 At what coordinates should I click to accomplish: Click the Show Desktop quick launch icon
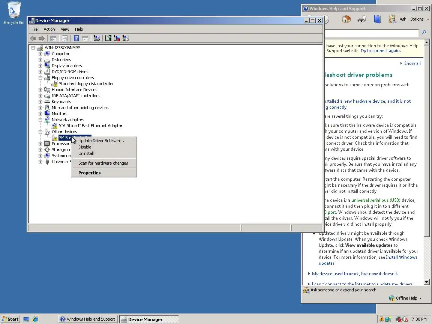coord(26,319)
